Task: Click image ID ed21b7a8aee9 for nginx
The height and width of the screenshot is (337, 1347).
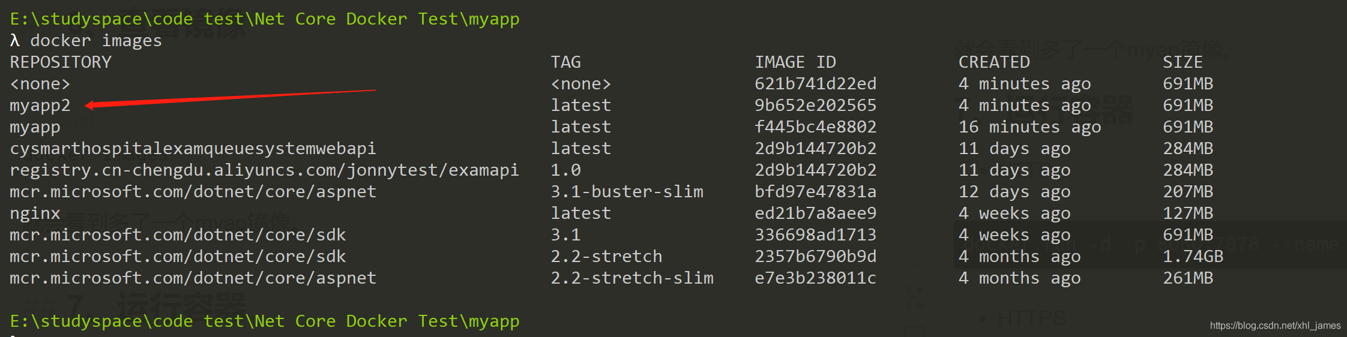Action: pyautogui.click(x=815, y=213)
